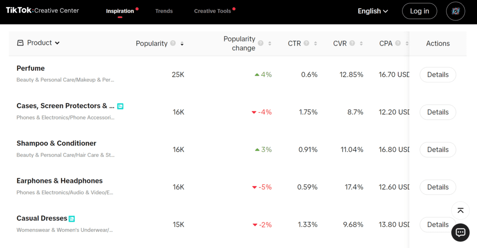The image size is (477, 248).
Task: Sort the table by Popularity column
Action: coord(182,44)
